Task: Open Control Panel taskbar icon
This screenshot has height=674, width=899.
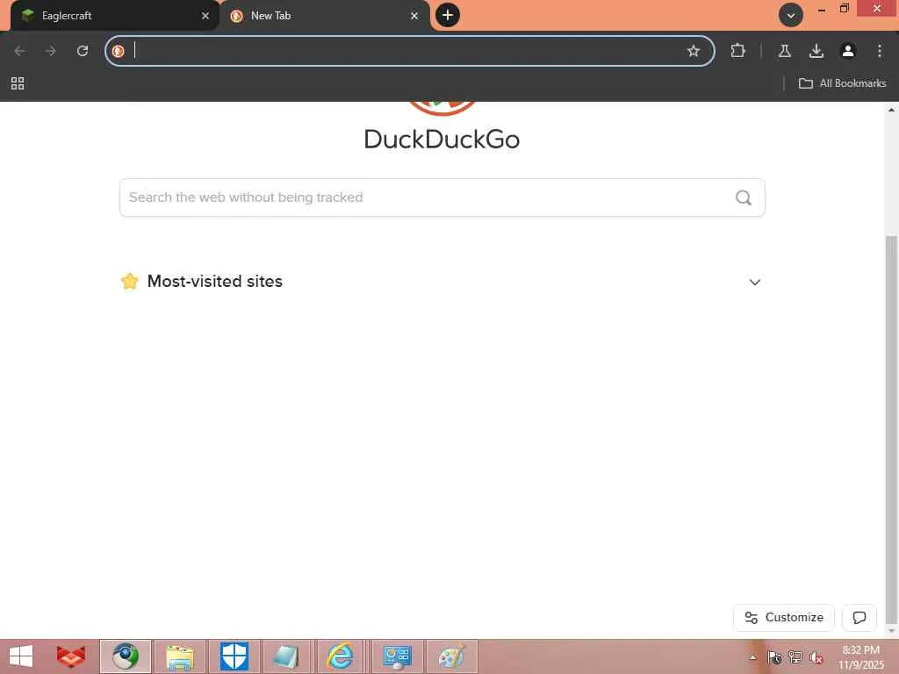Action: pyautogui.click(x=398, y=656)
